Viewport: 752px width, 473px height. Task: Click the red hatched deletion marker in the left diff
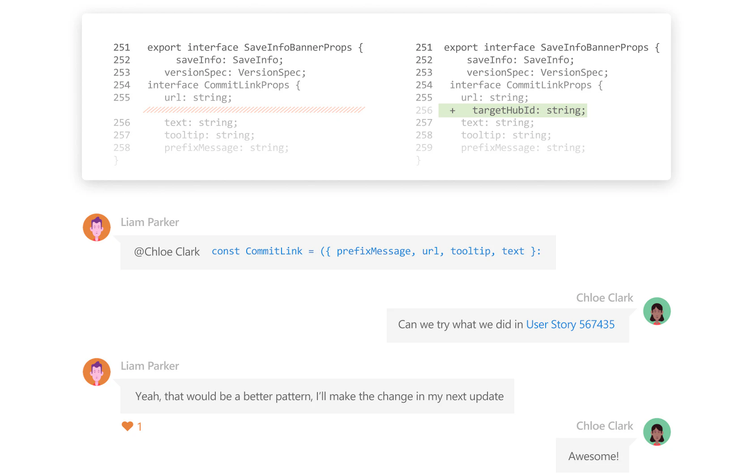[x=253, y=110]
